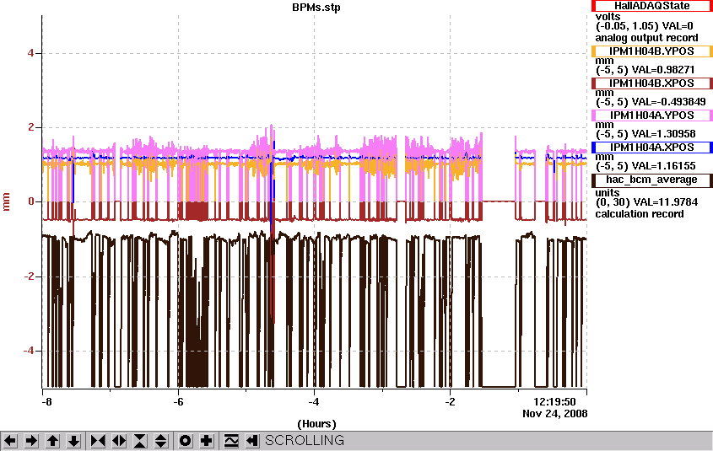Zoom out value axis with vertical diamond icon

(x=161, y=441)
